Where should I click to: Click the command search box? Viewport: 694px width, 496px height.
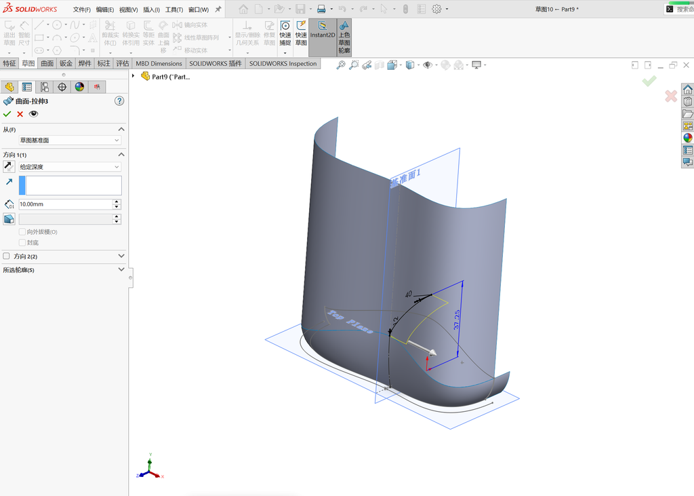click(x=680, y=9)
